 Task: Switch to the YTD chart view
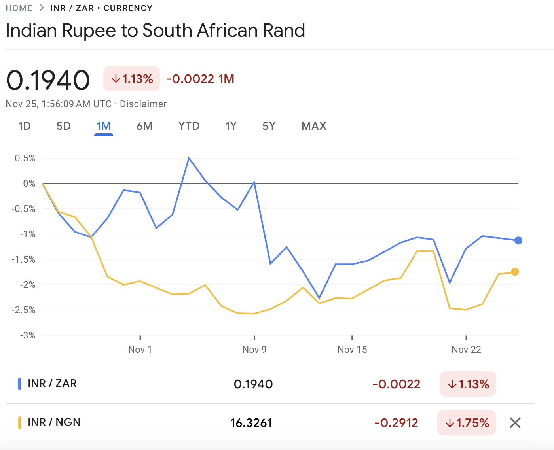(189, 126)
